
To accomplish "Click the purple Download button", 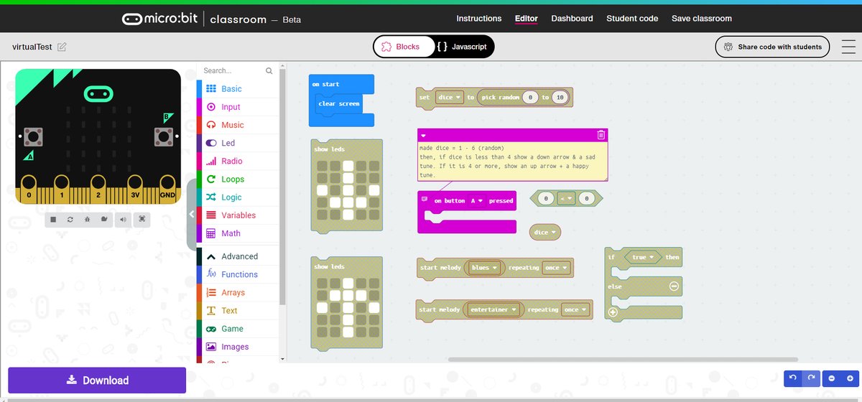I will (x=97, y=380).
